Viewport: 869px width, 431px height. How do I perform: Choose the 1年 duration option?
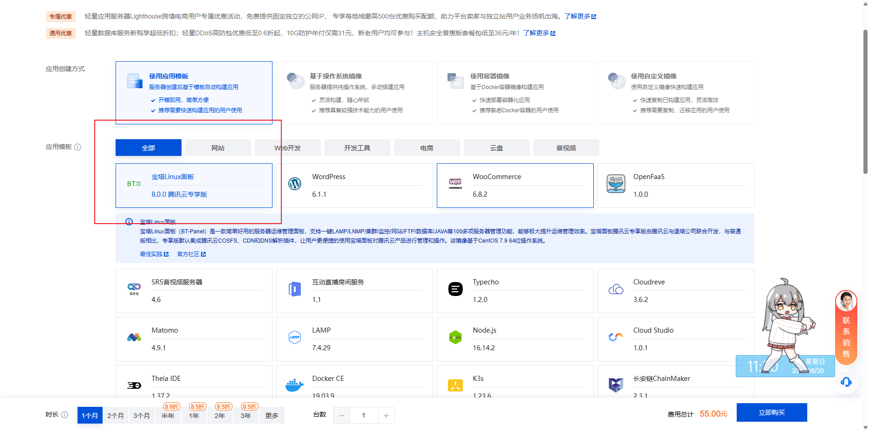coord(194,415)
